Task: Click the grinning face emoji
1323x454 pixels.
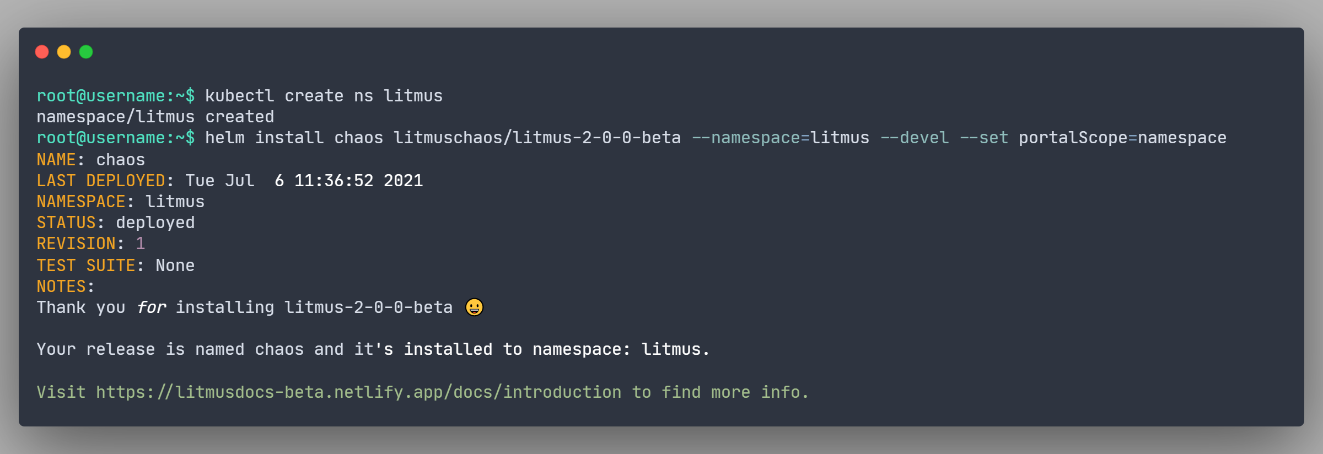Action: click(x=474, y=307)
